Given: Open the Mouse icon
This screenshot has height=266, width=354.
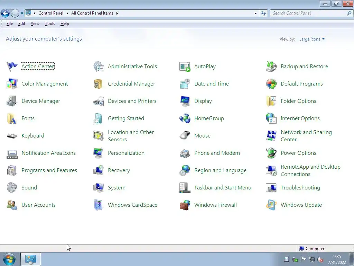Looking at the screenshot, I should coord(185,136).
